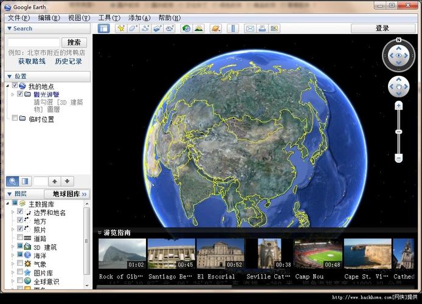Image resolution: width=422 pixels, height=304 pixels.
Task: Move selected place down with arrow button
Action: click(x=67, y=181)
